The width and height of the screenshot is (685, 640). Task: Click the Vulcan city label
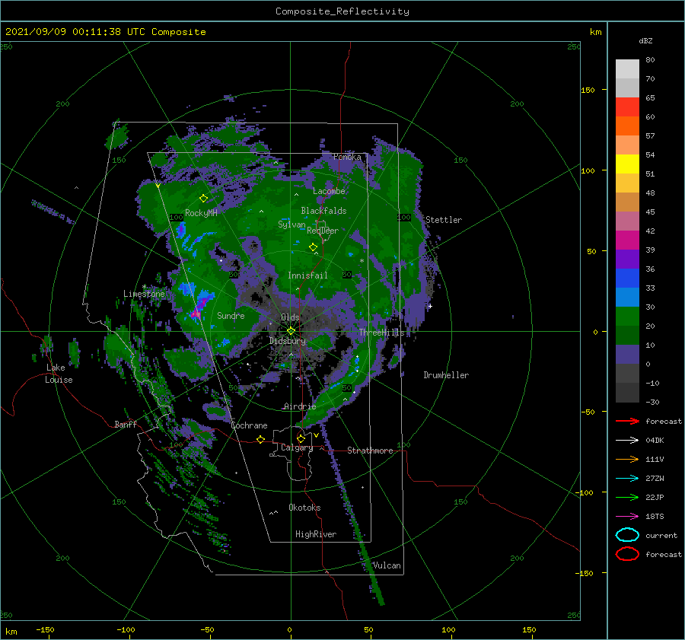[387, 565]
